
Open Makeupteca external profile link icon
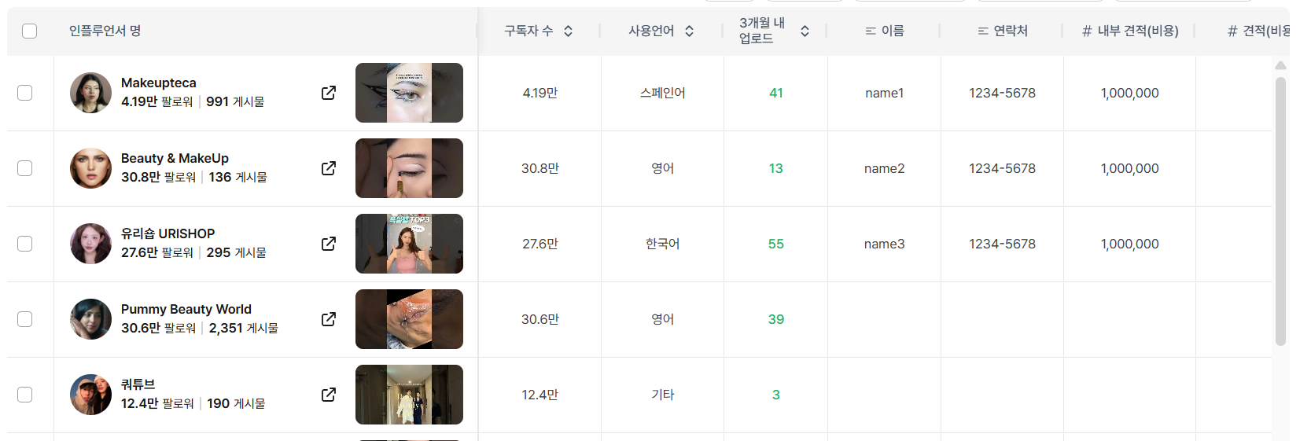pos(329,93)
